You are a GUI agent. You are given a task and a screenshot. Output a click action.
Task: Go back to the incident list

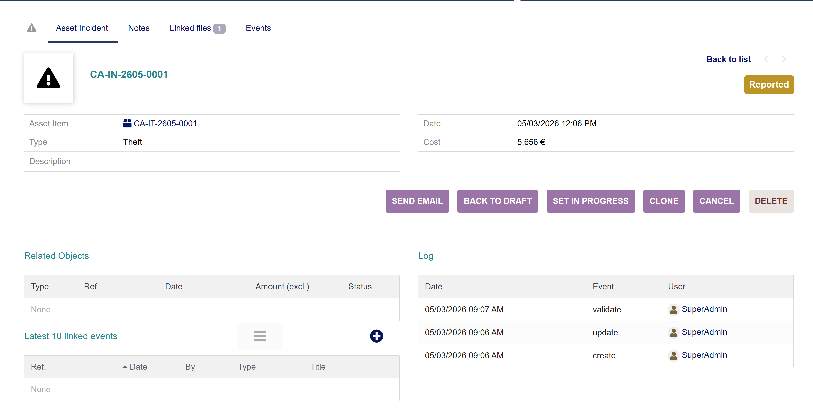(728, 59)
